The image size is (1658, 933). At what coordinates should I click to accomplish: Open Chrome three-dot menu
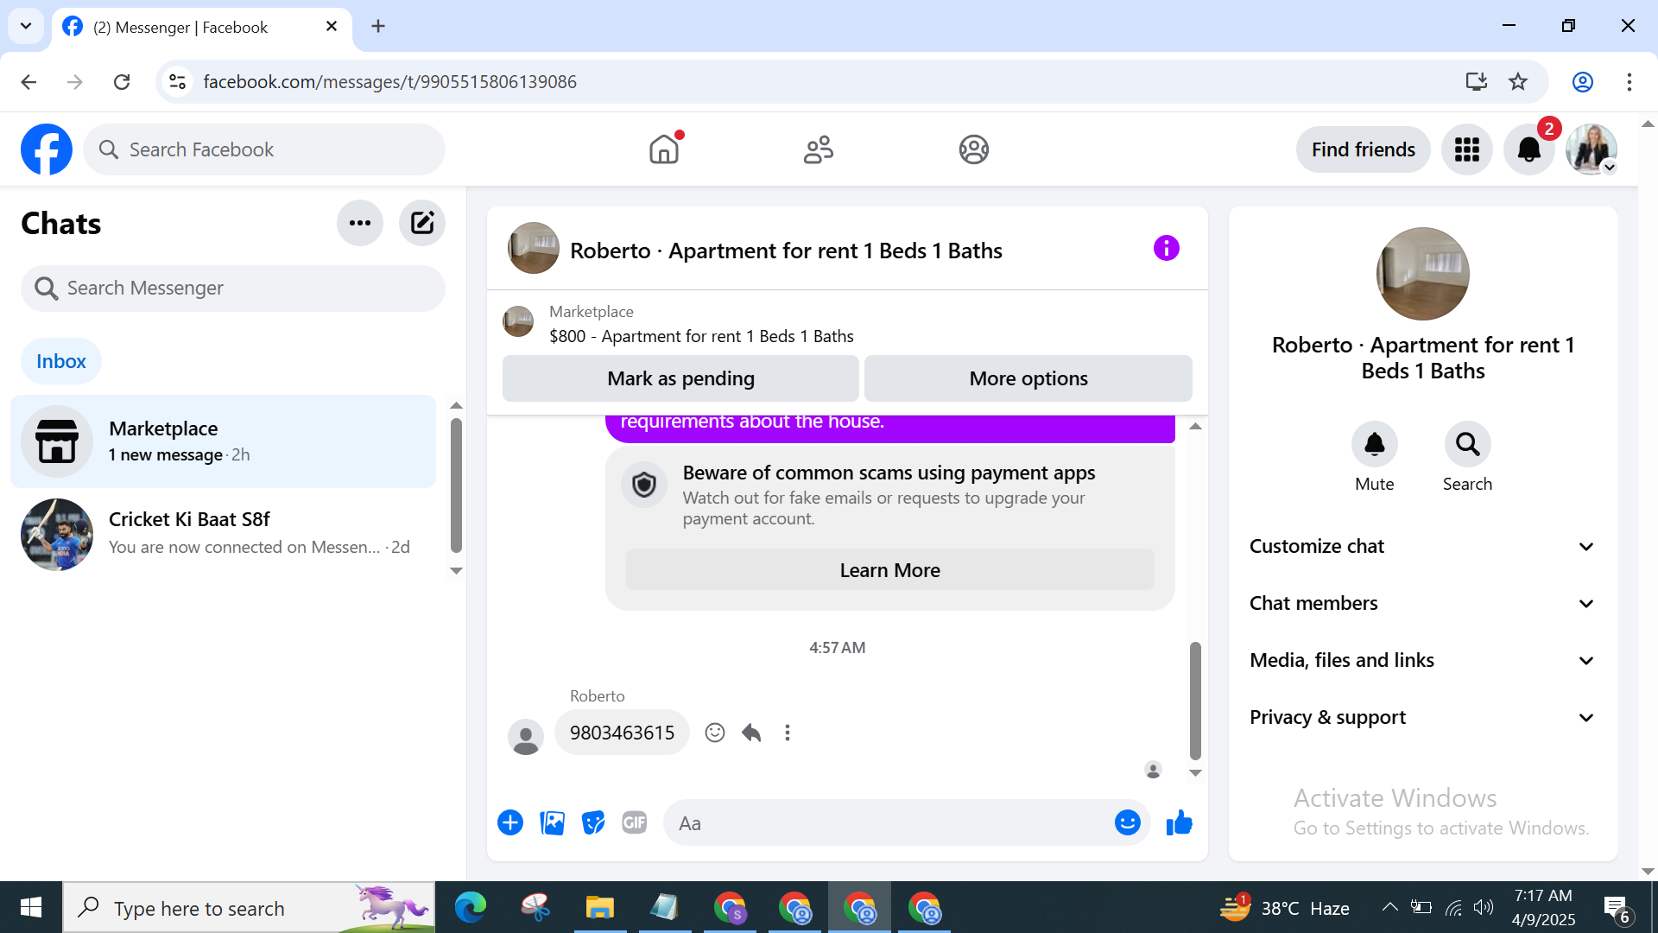click(1629, 81)
